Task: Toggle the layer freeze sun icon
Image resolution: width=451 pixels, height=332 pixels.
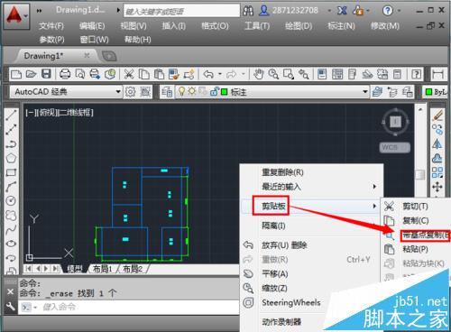Action: pos(192,91)
